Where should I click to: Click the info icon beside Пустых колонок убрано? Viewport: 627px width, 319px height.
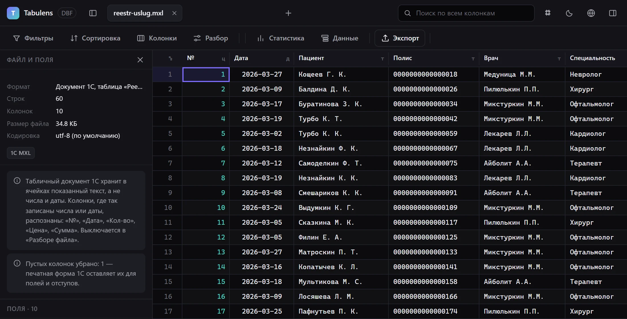[17, 263]
